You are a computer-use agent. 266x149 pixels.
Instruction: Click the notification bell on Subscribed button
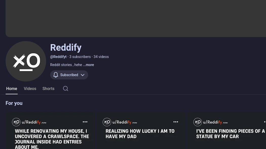tap(56, 75)
